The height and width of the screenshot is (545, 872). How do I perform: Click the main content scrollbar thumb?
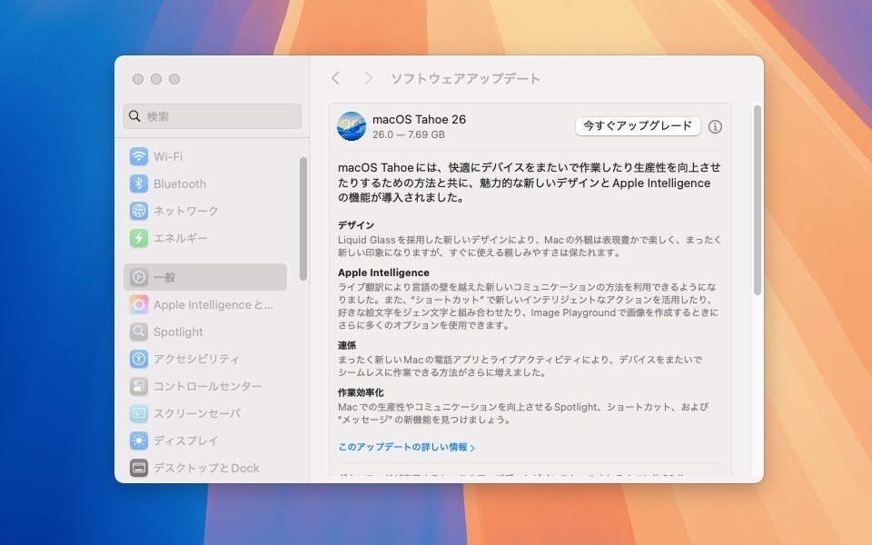point(757,200)
